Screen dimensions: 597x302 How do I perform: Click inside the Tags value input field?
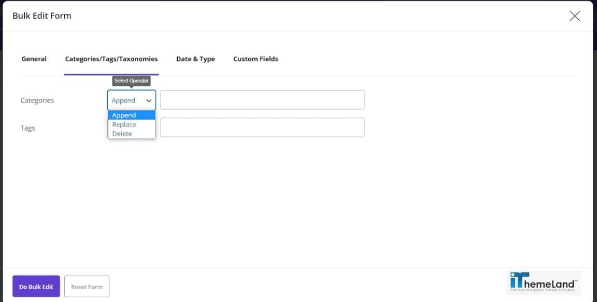click(x=262, y=127)
